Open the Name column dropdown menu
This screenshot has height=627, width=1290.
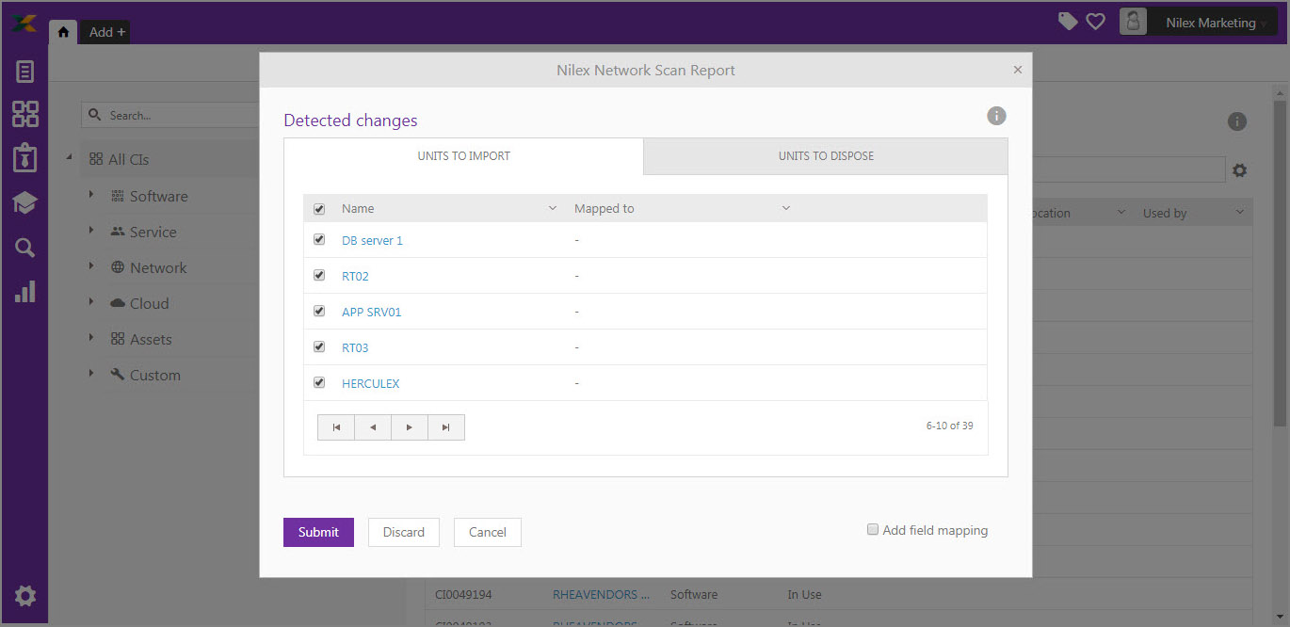pyautogui.click(x=553, y=208)
